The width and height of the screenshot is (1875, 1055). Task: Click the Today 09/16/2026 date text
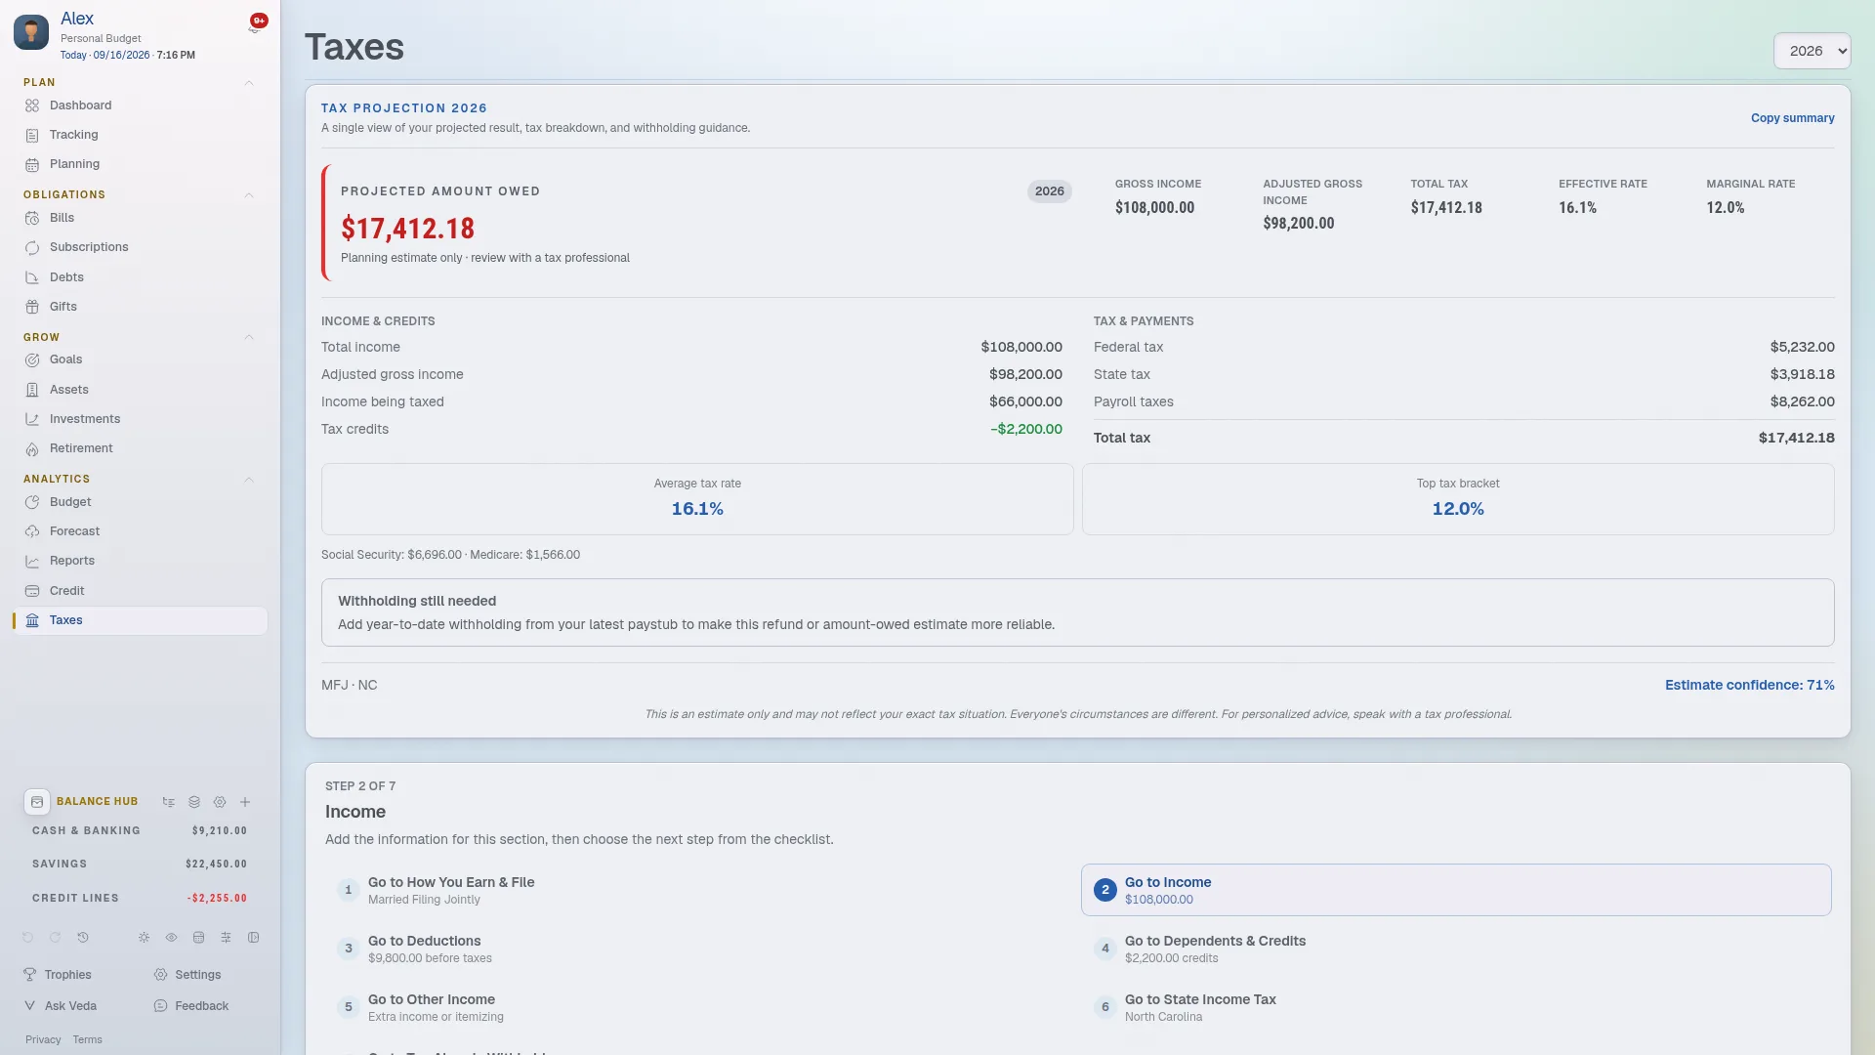105,56
